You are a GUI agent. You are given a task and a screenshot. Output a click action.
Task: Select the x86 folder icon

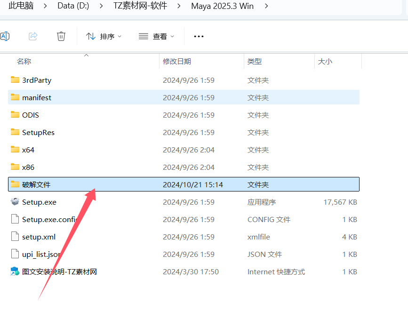pyautogui.click(x=15, y=167)
